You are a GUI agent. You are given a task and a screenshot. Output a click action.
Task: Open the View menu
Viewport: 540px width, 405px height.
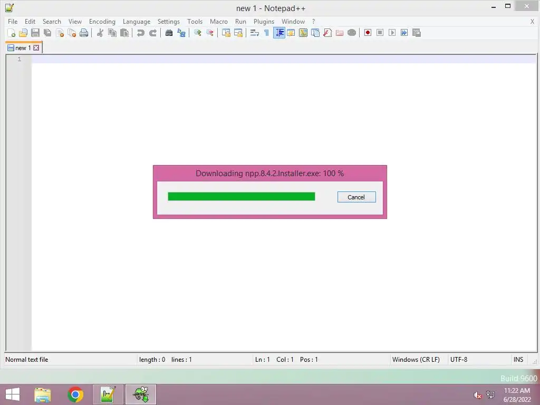75,21
